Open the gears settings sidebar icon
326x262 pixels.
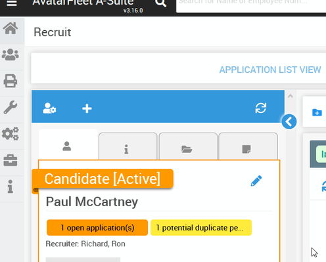tap(11, 133)
